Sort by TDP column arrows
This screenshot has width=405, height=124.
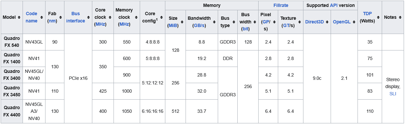pyautogui.click(x=378, y=17)
